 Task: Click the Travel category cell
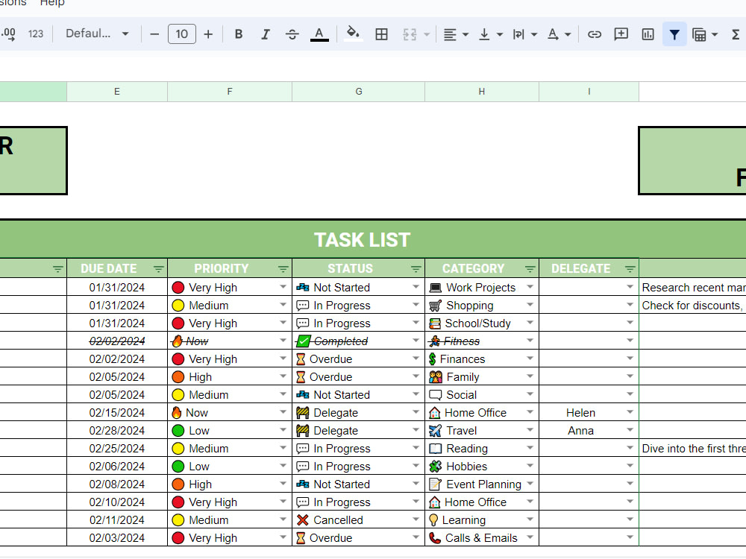(482, 431)
